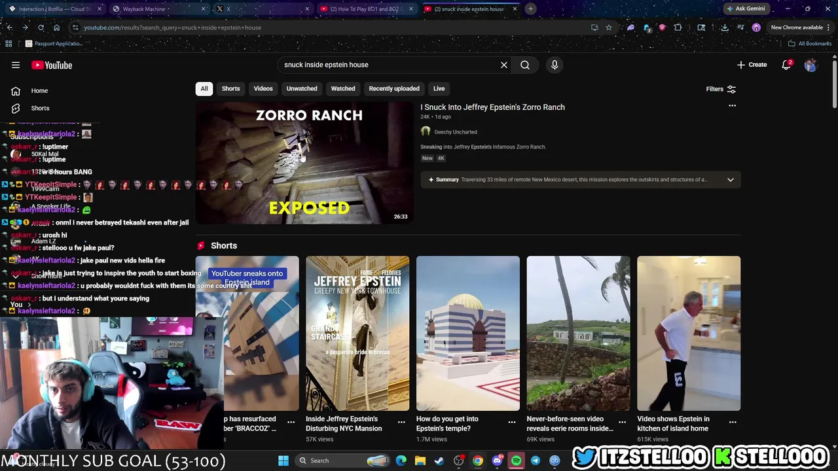Viewport: 838px width, 471px height.
Task: Open options for eerie rooms short
Action: pyautogui.click(x=623, y=422)
